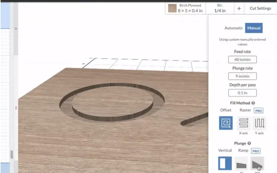
Task: Open the Birch Plywood material settings
Action: [186, 8]
